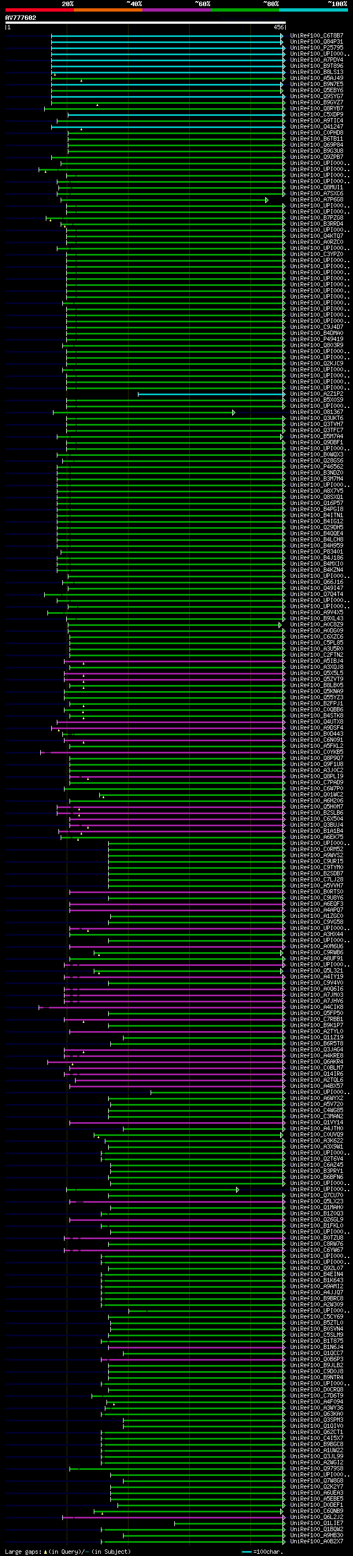The image size is (353, 1556).
Task: Click hit UniRef100_Q69P84
Action: pos(317,145)
